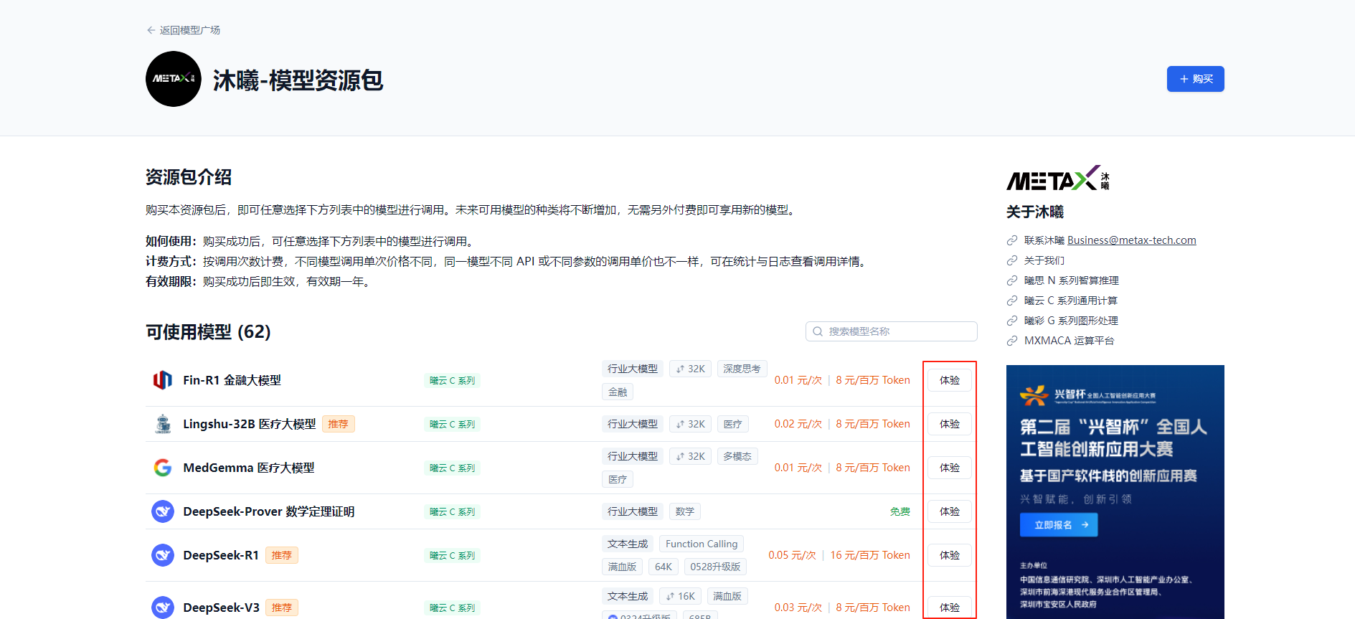Click the METAX sidebar brand logo
The height and width of the screenshot is (619, 1355).
[x=1058, y=179]
